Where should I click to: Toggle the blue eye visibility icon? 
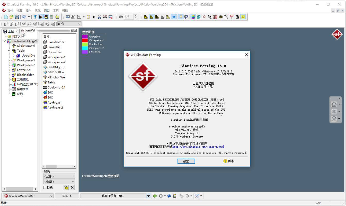coord(174,17)
